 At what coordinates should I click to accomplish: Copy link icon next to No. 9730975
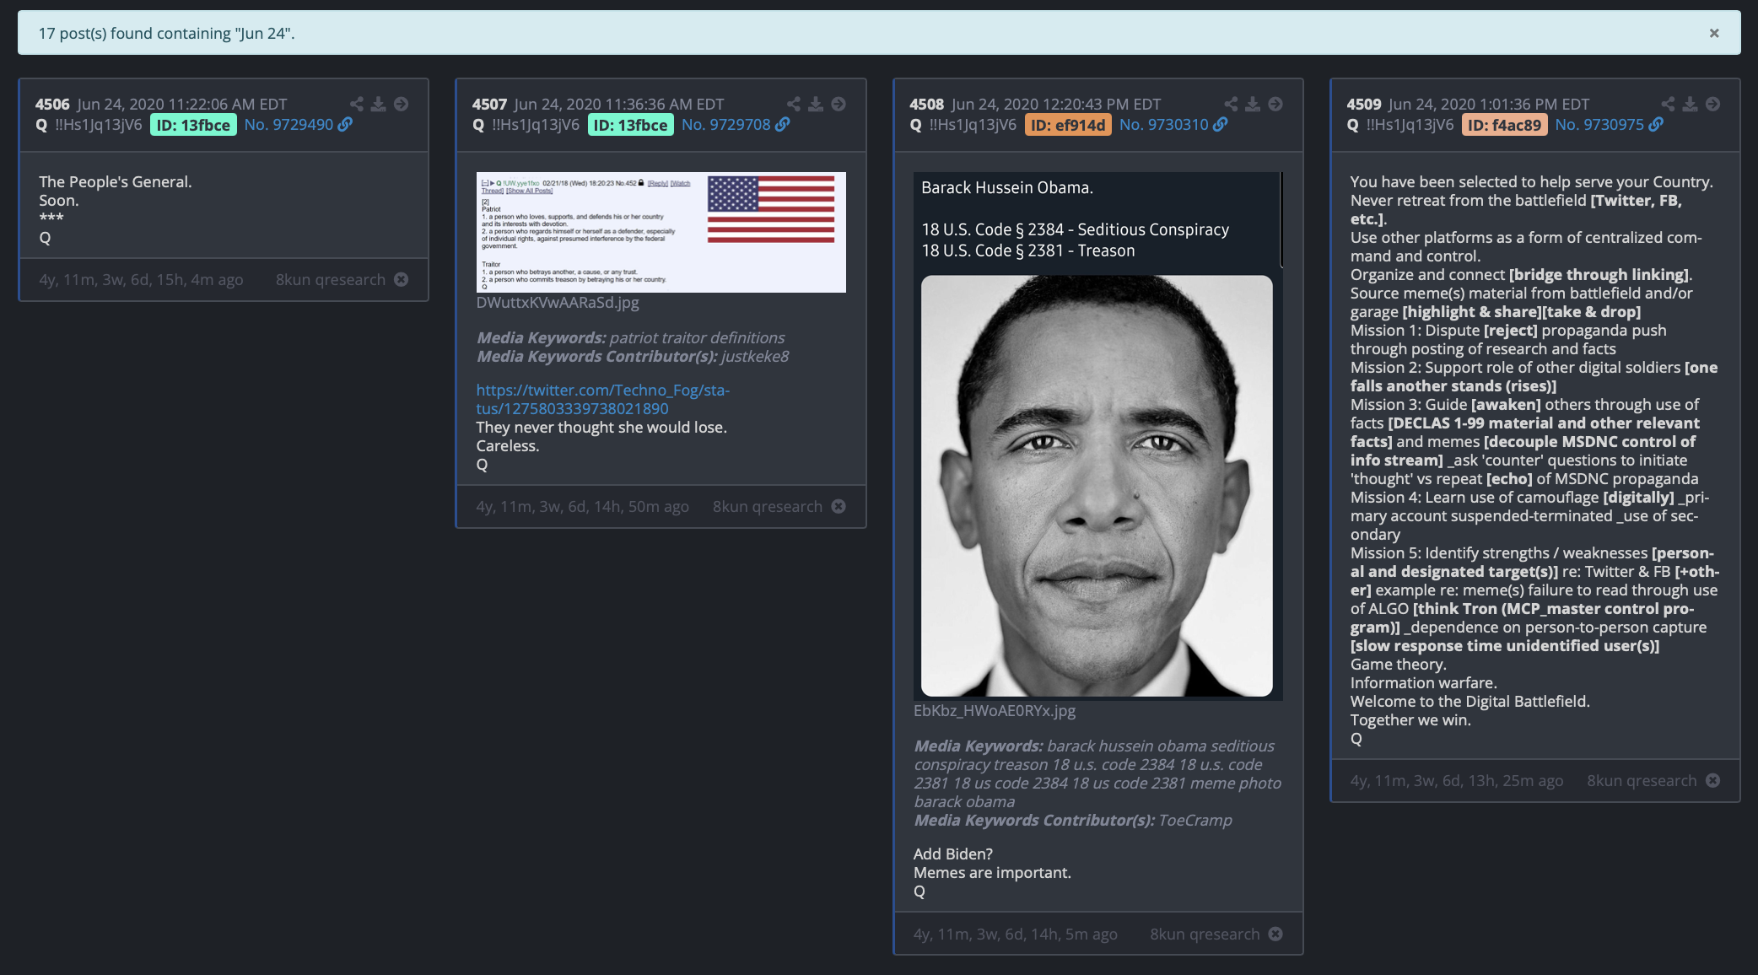coord(1656,124)
